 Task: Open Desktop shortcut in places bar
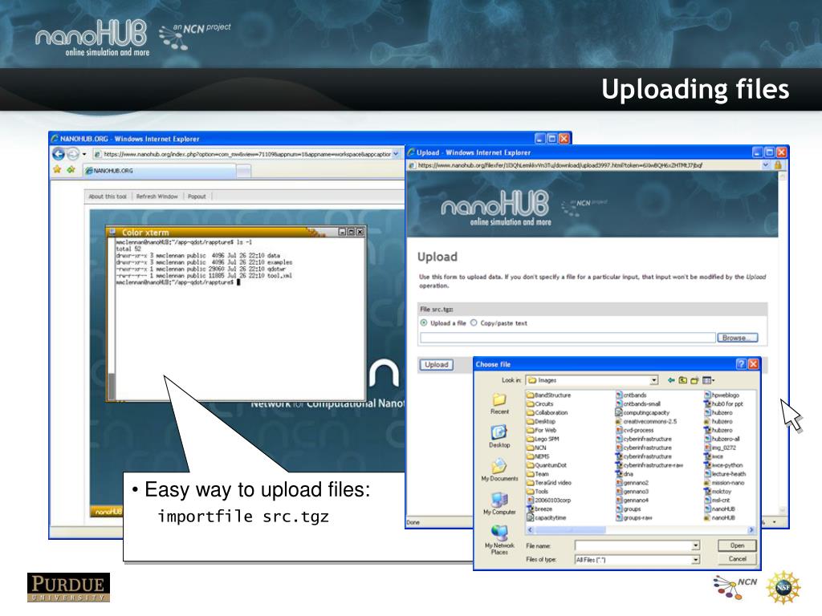[x=499, y=437]
